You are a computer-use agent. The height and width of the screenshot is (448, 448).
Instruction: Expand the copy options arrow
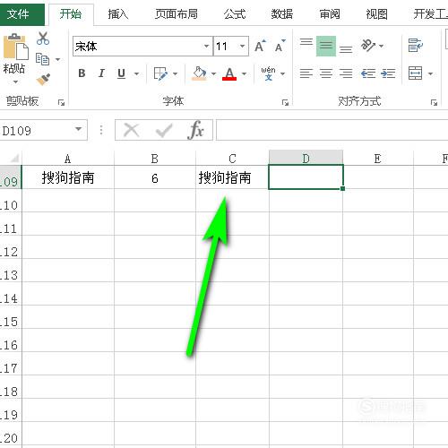[58, 59]
